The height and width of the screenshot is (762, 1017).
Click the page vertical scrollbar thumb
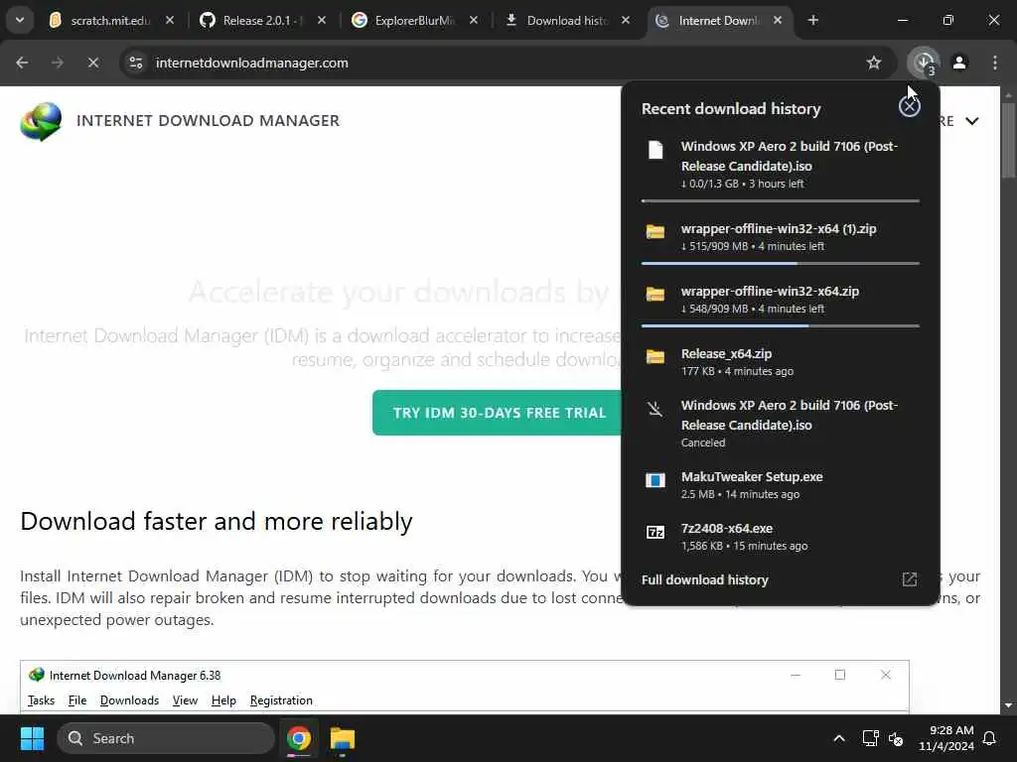pyautogui.click(x=1008, y=139)
